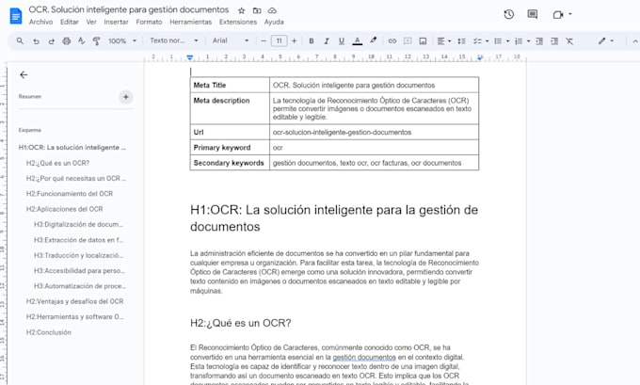Open the checklist options dropdown
Image resolution: width=640 pixels, height=385 pixels.
(x=481, y=40)
